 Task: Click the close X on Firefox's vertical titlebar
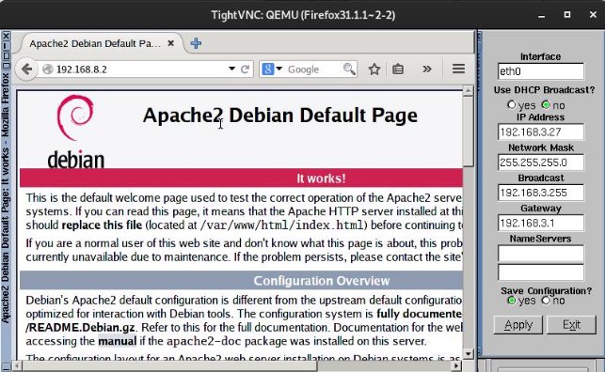[6, 37]
